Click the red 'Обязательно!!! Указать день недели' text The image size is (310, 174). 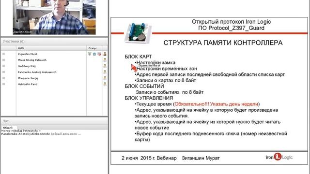[x=217, y=104]
